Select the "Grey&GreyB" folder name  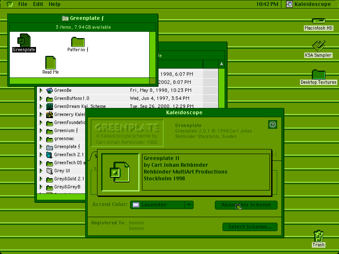tap(67, 187)
